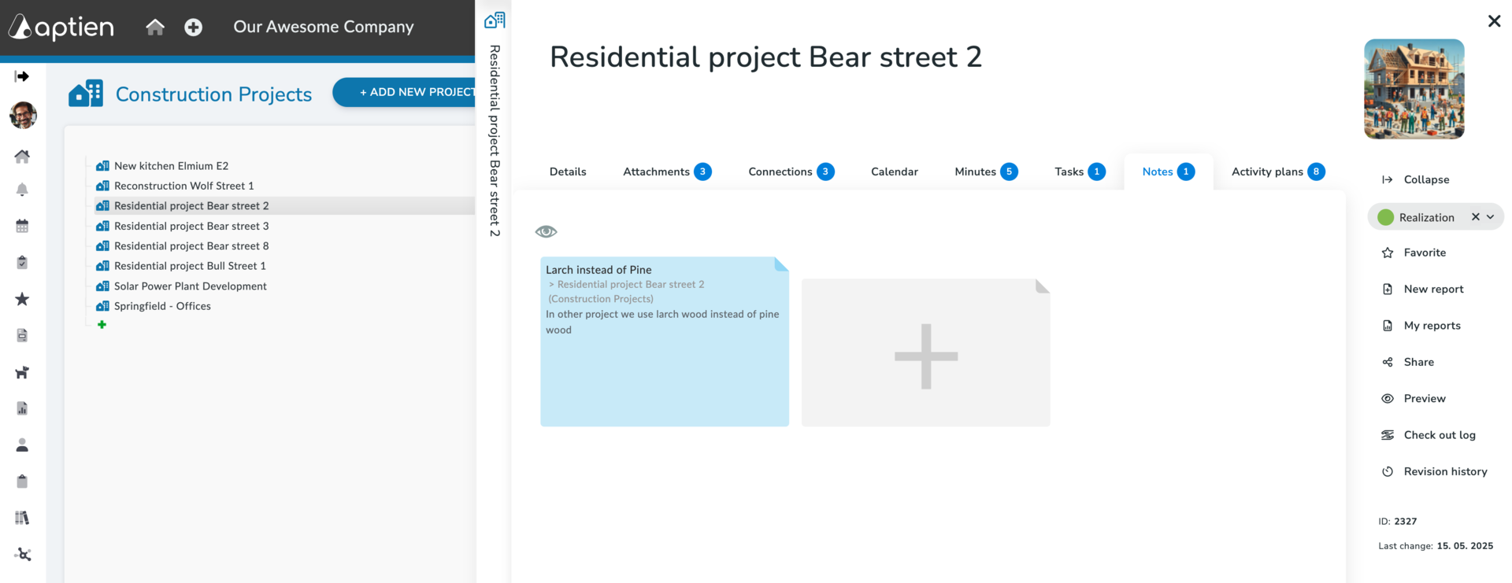
Task: Open the chart report icon in sidebar
Action: (x=22, y=408)
